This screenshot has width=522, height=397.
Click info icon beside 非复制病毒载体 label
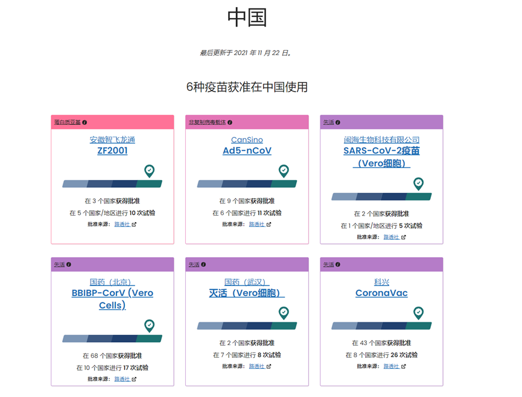230,122
